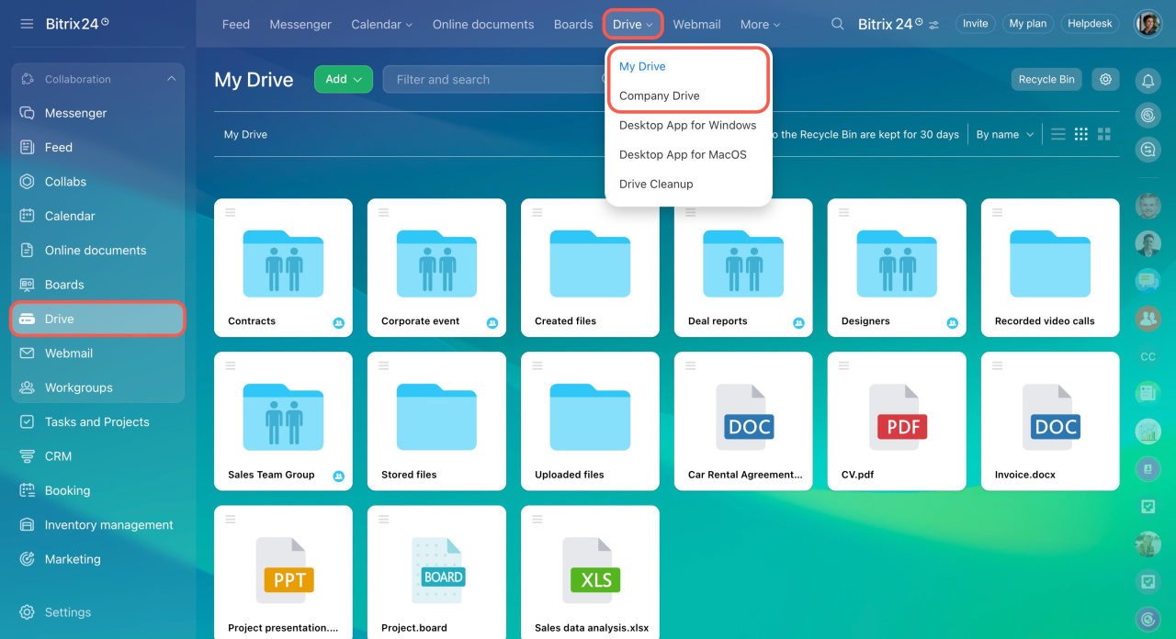
Task: Select Company Drive from the Drive menu
Action: [659, 95]
